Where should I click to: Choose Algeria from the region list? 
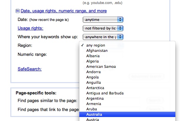[x=127, y=61]
